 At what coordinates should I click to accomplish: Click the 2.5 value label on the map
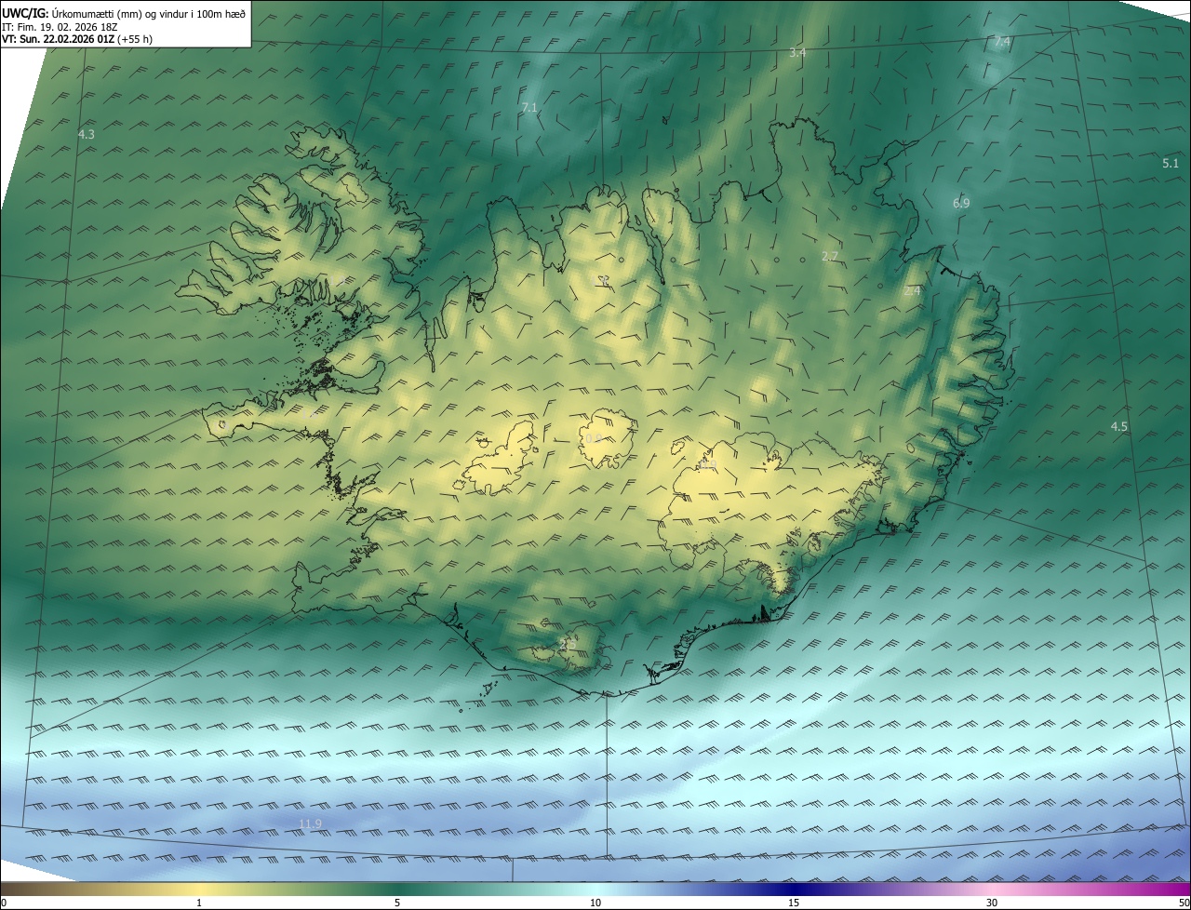(568, 644)
